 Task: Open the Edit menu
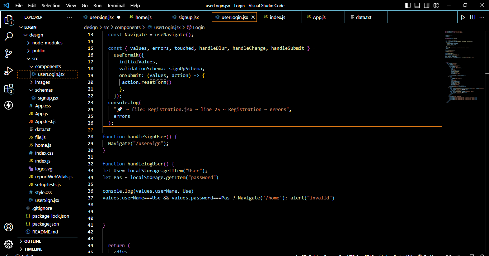(32, 5)
